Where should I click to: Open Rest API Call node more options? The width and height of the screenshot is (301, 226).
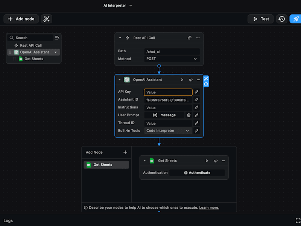[x=198, y=38]
